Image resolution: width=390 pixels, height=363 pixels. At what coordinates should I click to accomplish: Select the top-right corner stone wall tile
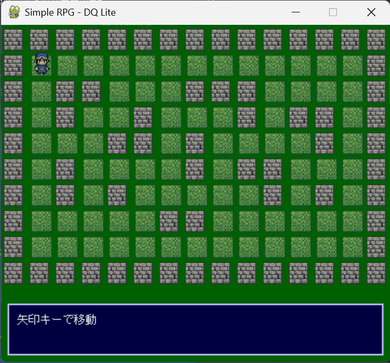(x=376, y=39)
